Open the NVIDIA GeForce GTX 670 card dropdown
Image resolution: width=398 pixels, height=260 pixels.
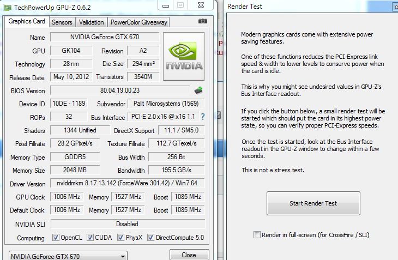pos(68,256)
